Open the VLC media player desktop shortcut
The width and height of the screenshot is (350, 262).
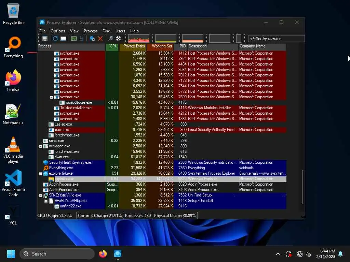[x=13, y=150]
